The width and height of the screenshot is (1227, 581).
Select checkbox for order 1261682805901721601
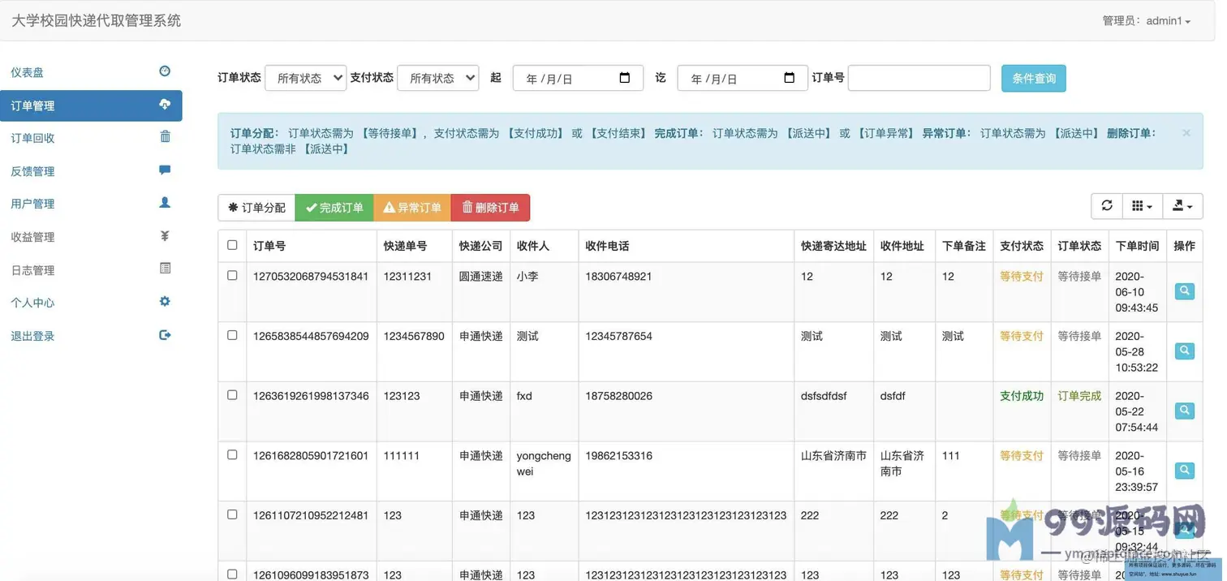pos(233,455)
